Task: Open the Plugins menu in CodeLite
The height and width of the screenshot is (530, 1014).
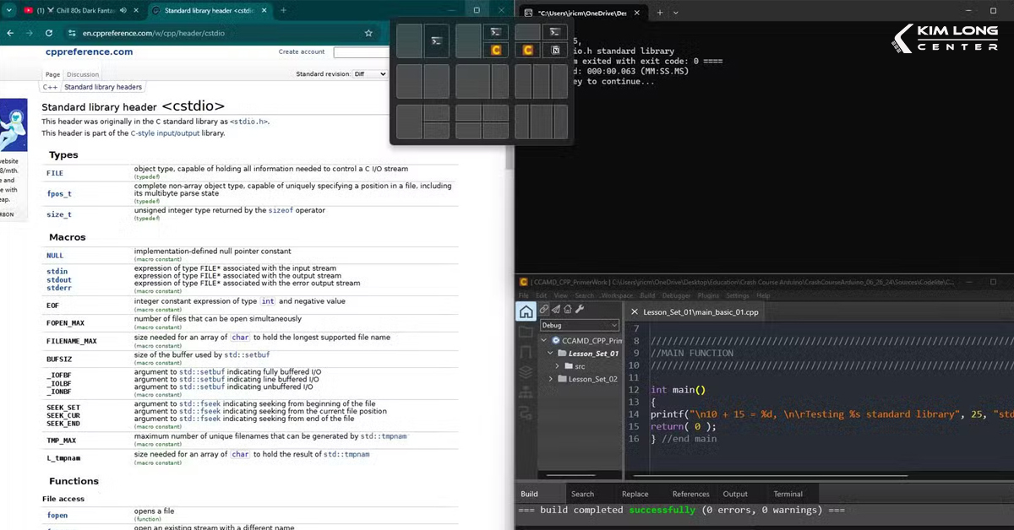Action: (708, 295)
